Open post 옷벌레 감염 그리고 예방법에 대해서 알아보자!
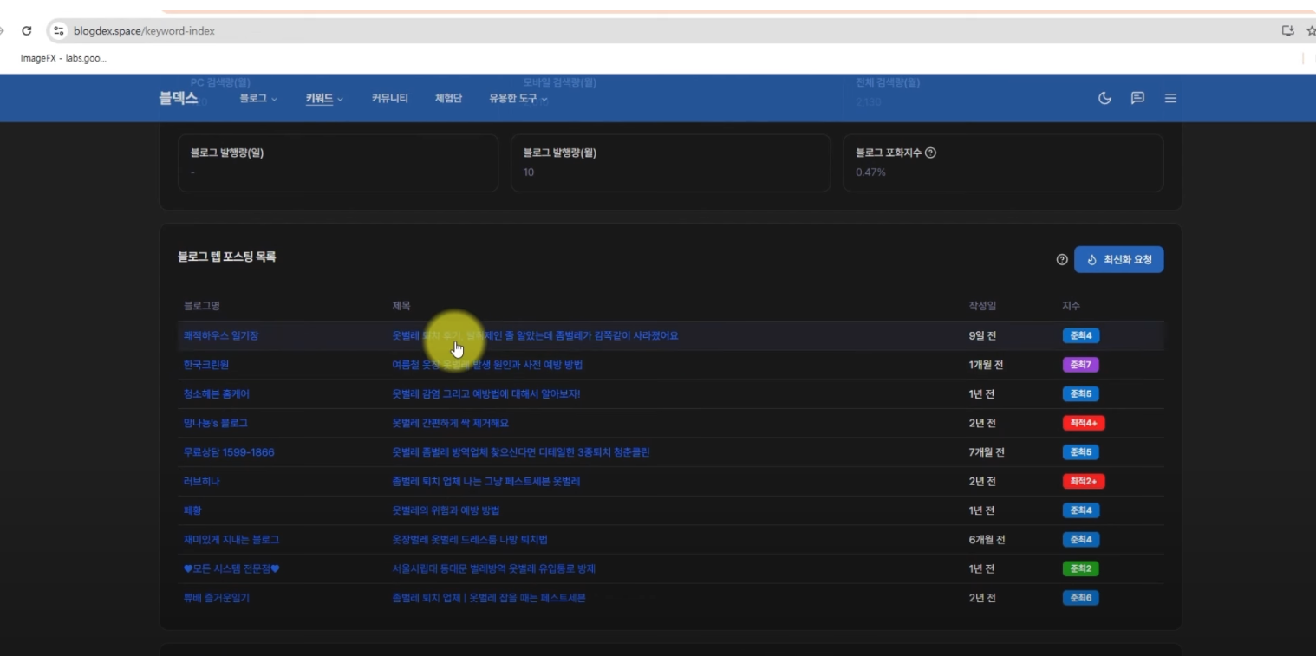Screen dimensions: 1316x656 486,393
